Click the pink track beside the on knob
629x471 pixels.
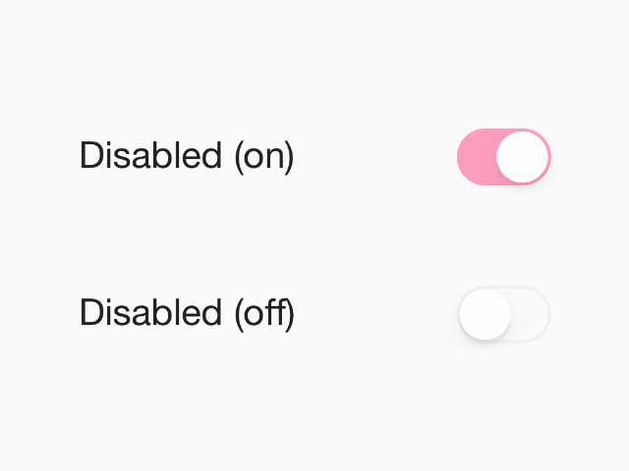[x=477, y=157]
